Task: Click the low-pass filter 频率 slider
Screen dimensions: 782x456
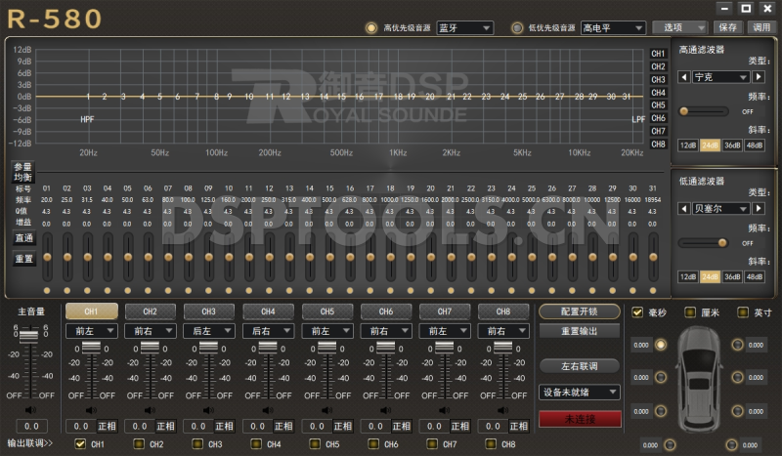Action: pyautogui.click(x=704, y=243)
